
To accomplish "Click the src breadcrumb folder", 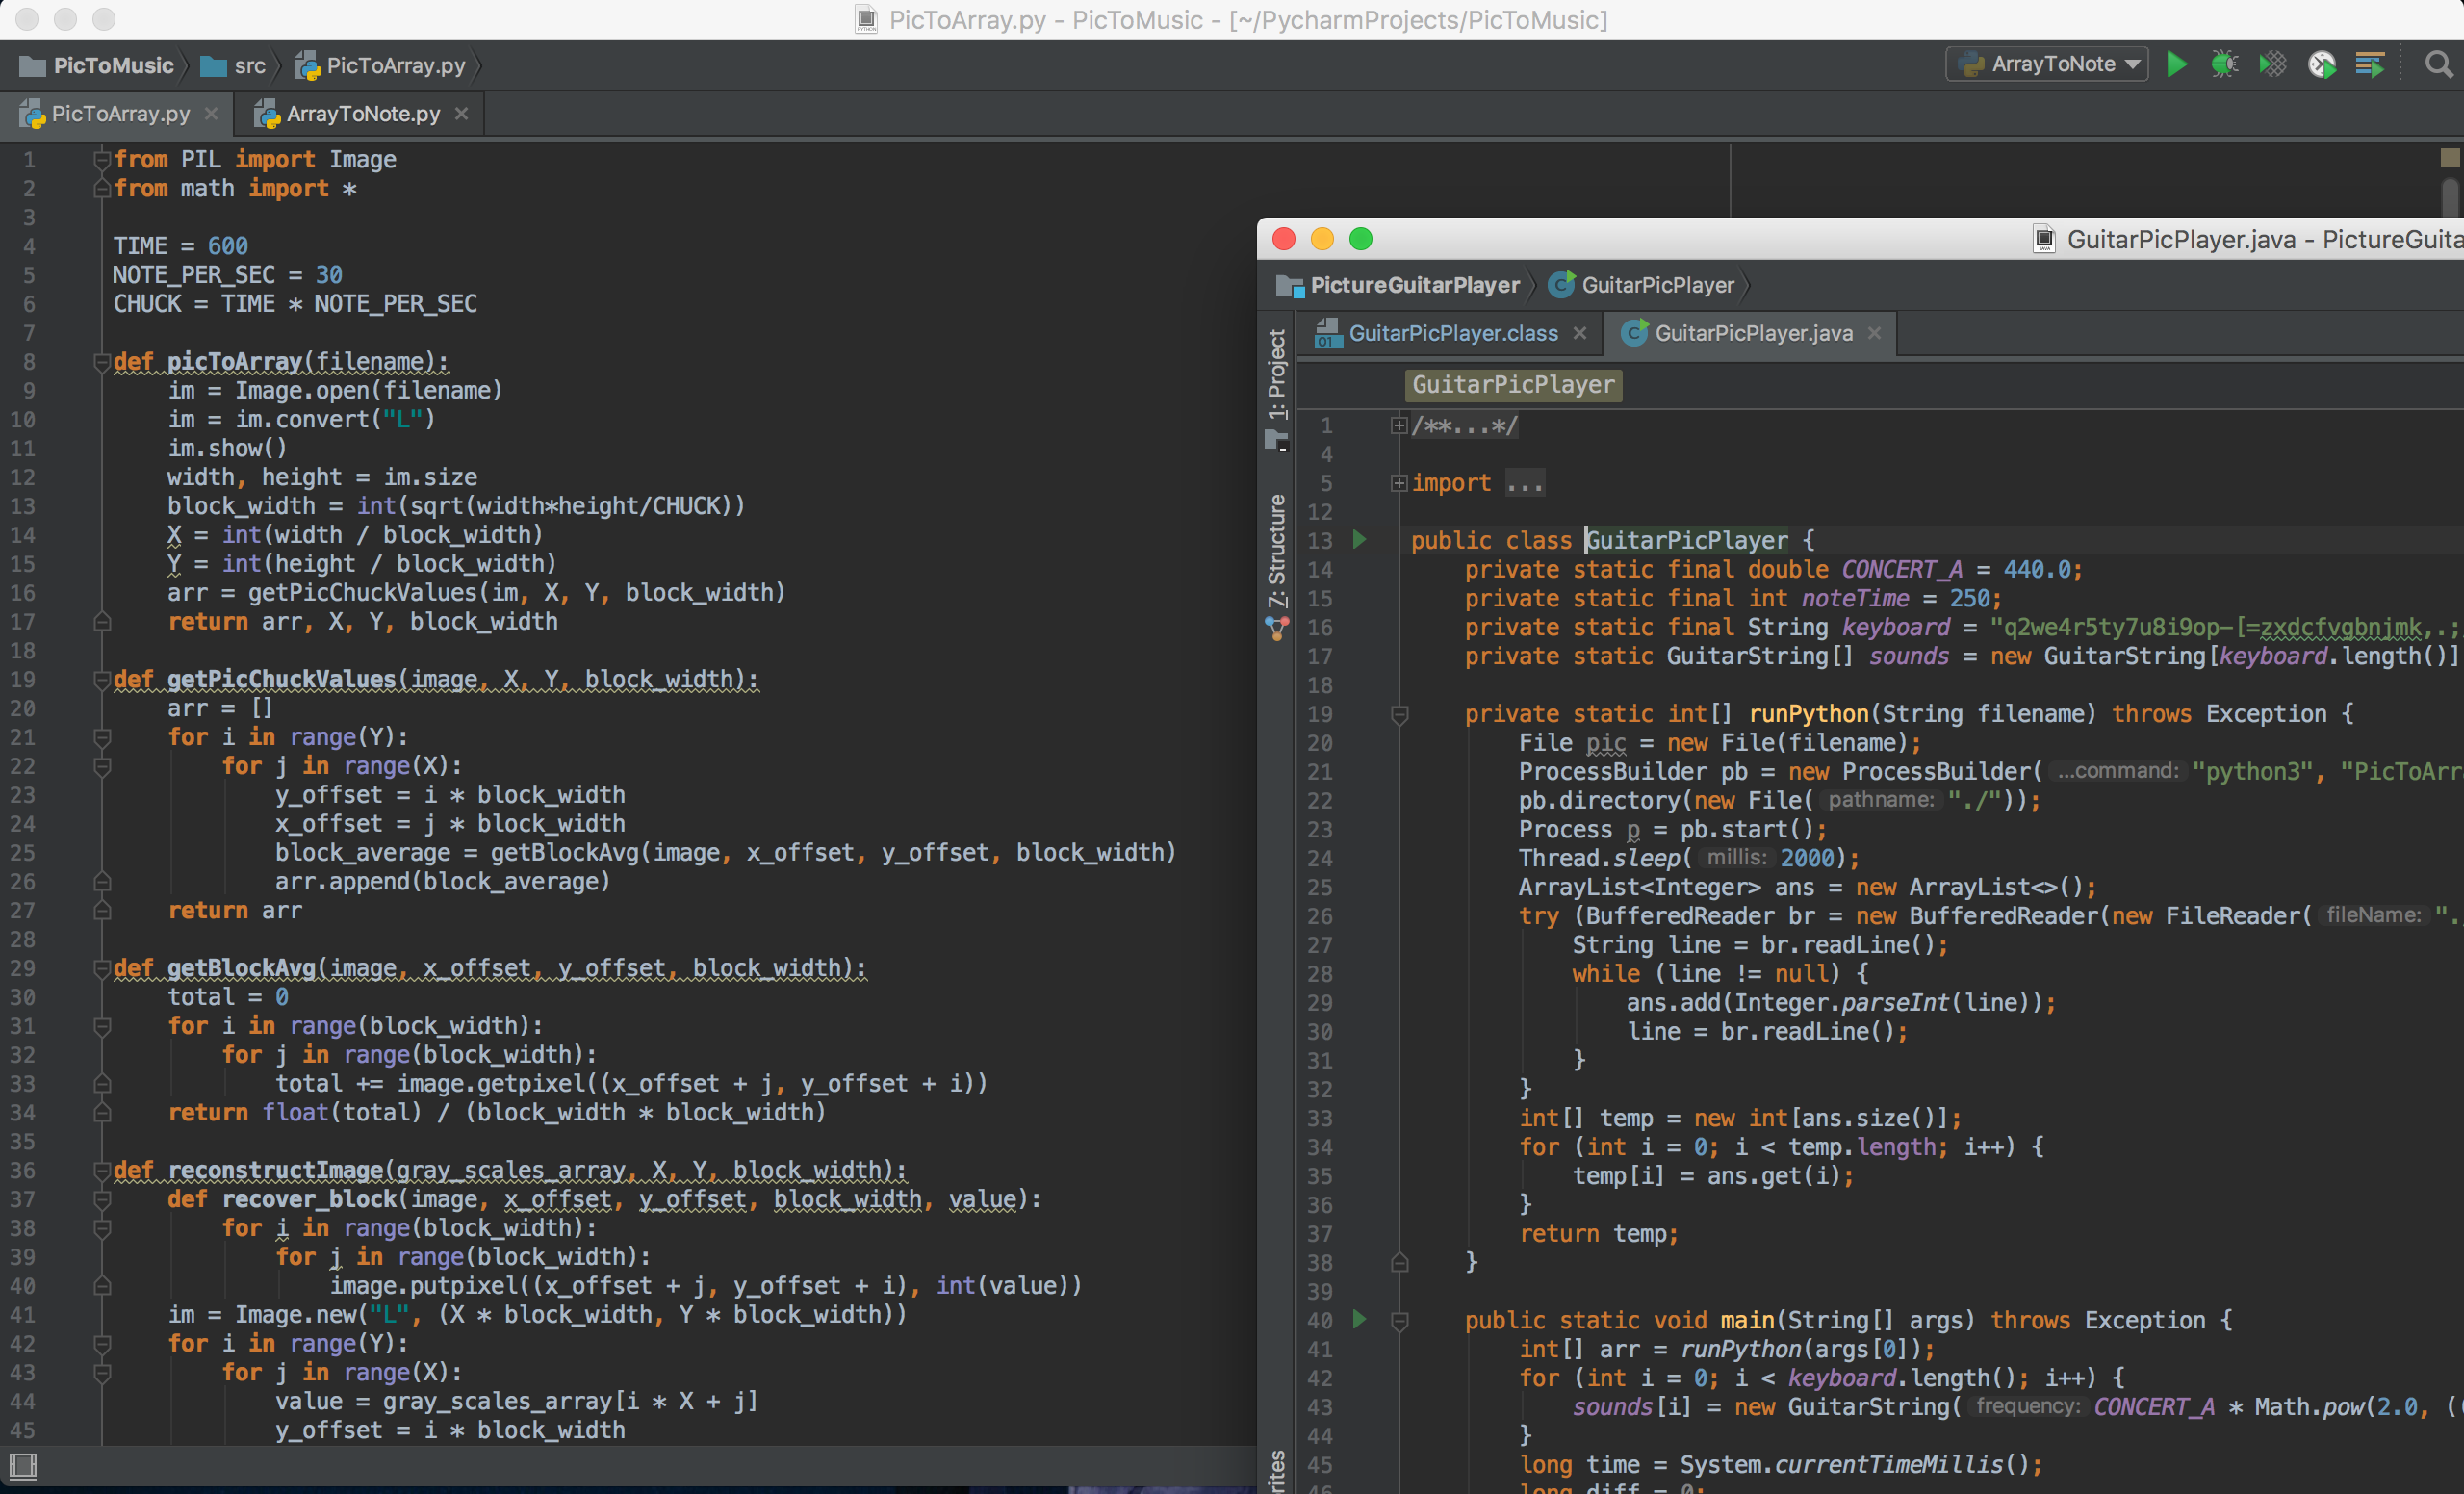I will [249, 66].
